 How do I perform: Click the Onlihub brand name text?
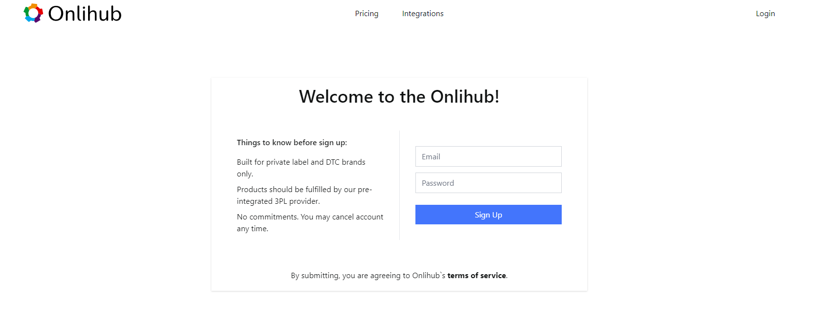(x=85, y=14)
